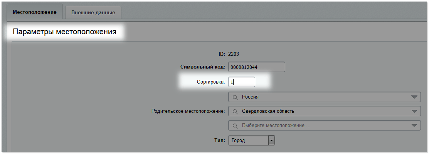429x154 pixels.
Task: Open the Тип dropdown arrow button
Action: pyautogui.click(x=271, y=141)
